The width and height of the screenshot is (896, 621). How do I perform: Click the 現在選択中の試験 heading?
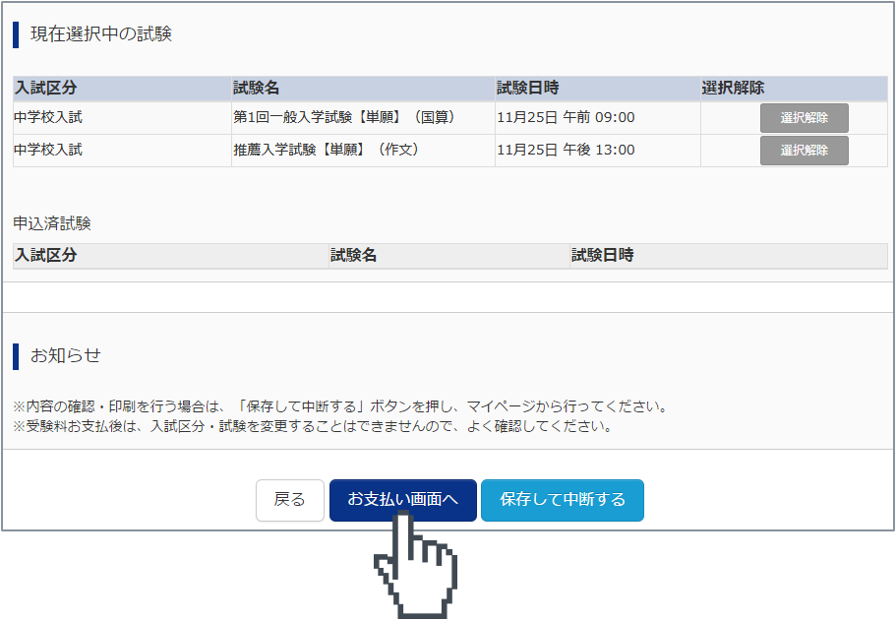(x=101, y=33)
